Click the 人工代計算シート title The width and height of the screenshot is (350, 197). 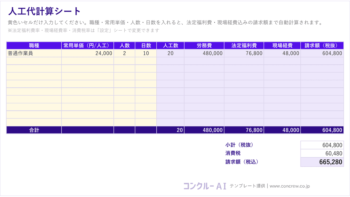pos(45,11)
